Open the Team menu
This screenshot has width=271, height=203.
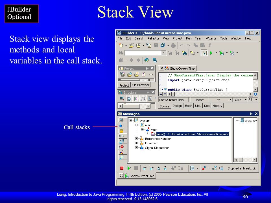[198, 38]
